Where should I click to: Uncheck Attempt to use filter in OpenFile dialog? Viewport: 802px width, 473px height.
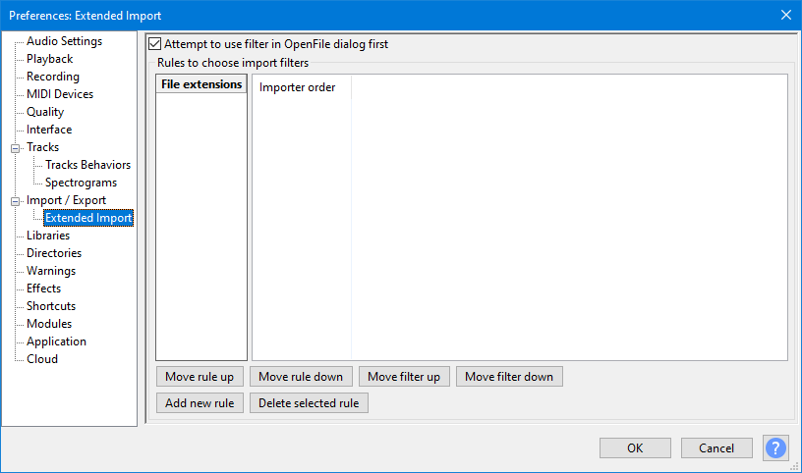pyautogui.click(x=155, y=44)
